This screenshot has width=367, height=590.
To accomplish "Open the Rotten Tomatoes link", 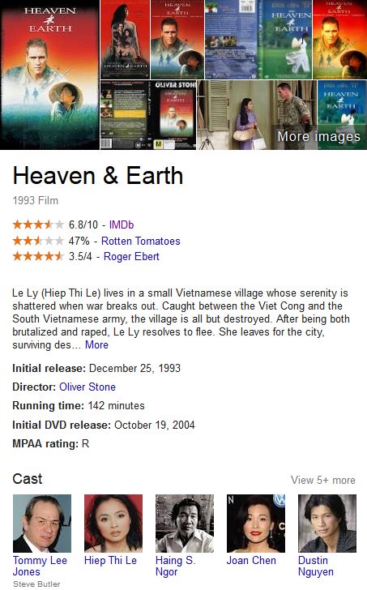I will (141, 241).
